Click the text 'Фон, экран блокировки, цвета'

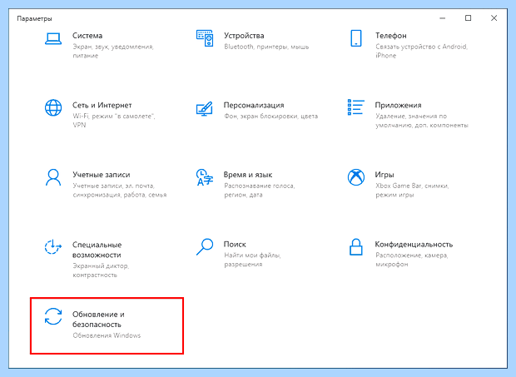[270, 117]
